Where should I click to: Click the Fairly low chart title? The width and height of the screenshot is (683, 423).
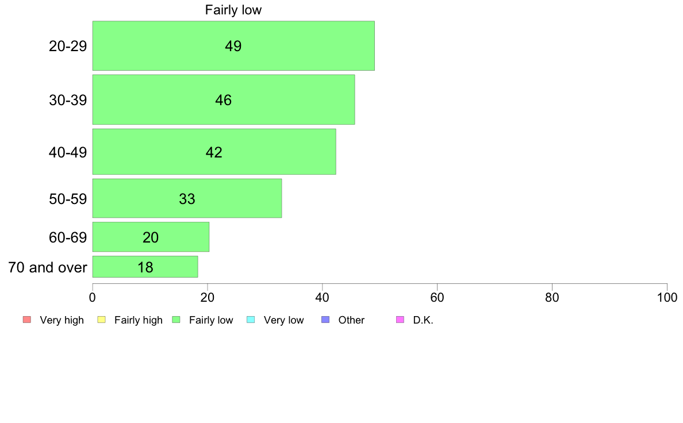pyautogui.click(x=233, y=10)
